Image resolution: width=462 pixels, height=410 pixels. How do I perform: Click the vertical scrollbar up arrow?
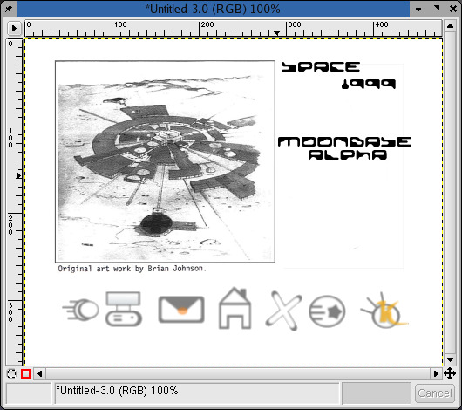coord(450,26)
